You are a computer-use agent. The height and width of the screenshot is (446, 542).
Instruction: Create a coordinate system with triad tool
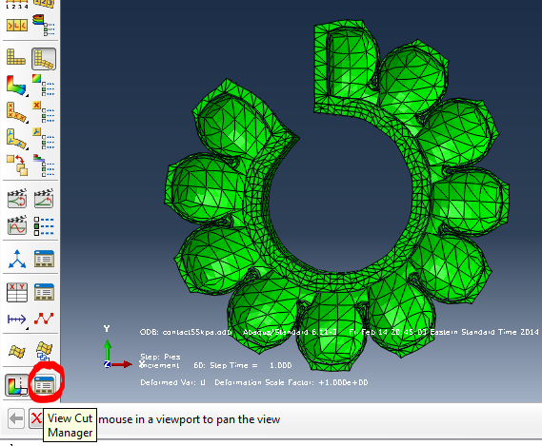pos(17,260)
